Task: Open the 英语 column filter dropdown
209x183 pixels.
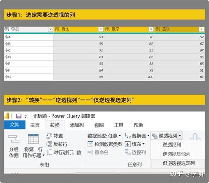Action: 202,29
